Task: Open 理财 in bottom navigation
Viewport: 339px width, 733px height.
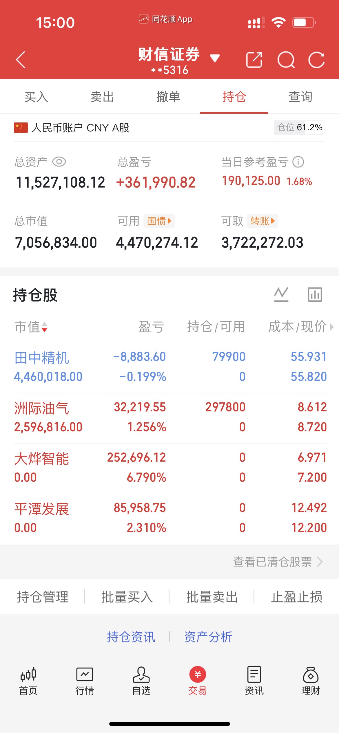Action: (x=311, y=681)
